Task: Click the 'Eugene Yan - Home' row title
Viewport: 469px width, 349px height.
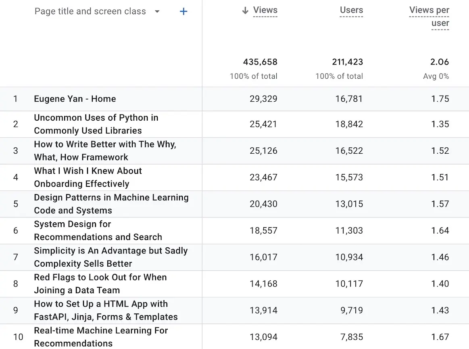Action: (75, 99)
